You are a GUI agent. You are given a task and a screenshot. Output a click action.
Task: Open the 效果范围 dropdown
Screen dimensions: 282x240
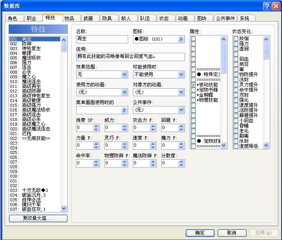point(124,74)
